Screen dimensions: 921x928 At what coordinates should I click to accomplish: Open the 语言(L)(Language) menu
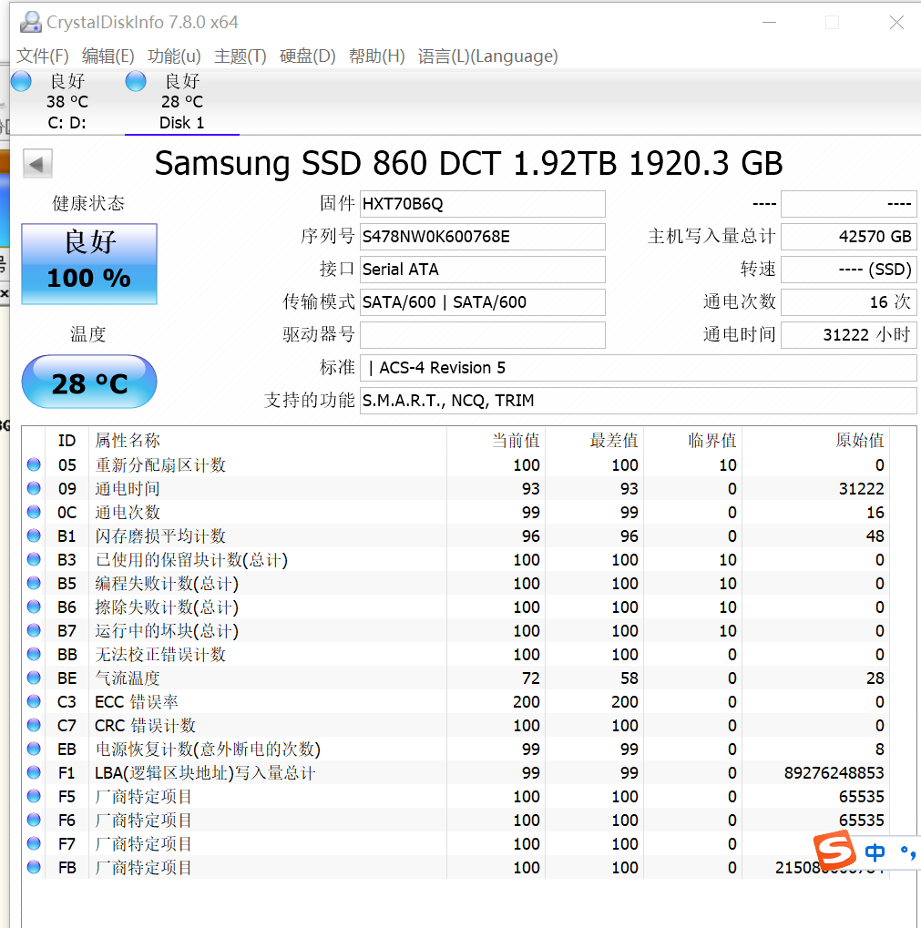point(487,56)
